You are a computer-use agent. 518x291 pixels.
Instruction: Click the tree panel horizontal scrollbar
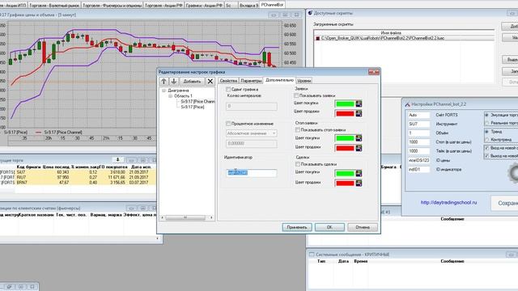(187, 217)
